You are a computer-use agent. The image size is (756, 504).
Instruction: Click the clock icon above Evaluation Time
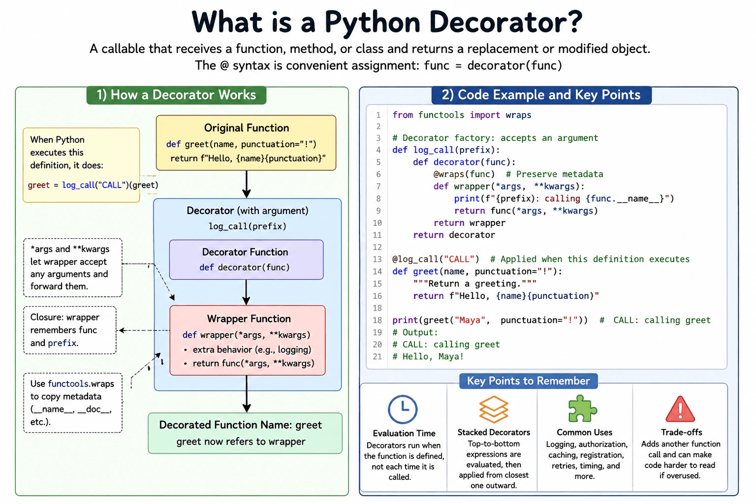pos(403,409)
